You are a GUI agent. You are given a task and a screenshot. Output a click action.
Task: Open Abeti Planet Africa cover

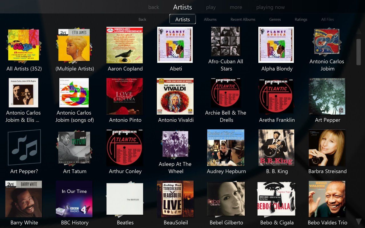(175, 45)
